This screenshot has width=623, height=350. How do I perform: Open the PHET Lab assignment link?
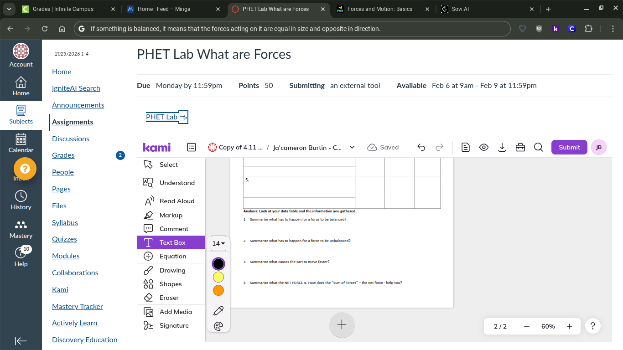161,117
